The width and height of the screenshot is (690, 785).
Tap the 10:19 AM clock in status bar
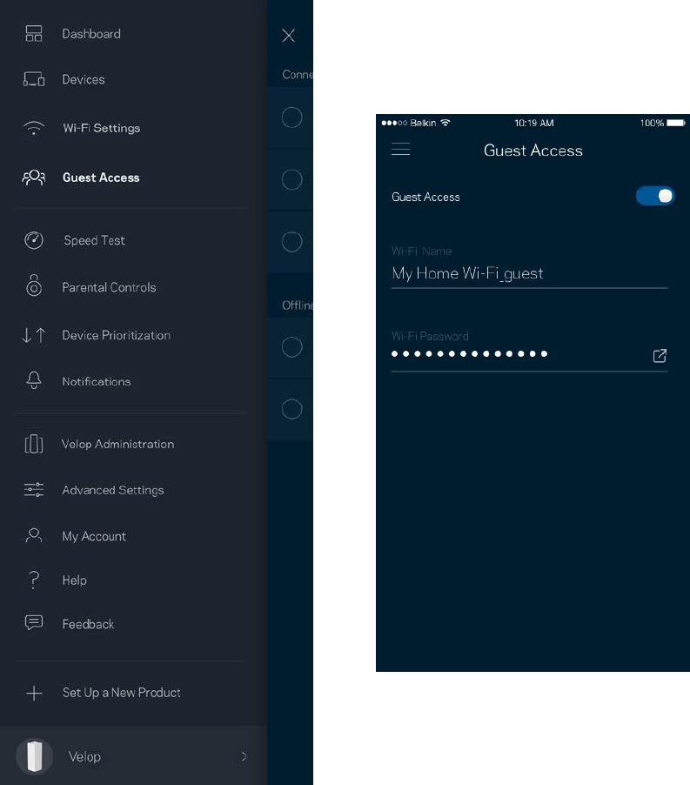point(534,123)
